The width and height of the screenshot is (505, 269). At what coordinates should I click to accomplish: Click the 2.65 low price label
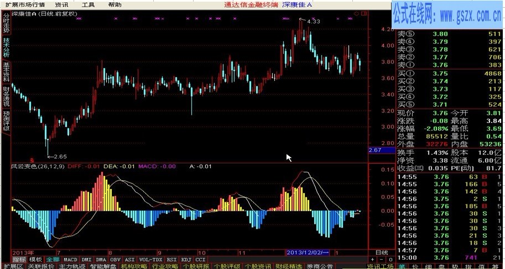(60, 157)
